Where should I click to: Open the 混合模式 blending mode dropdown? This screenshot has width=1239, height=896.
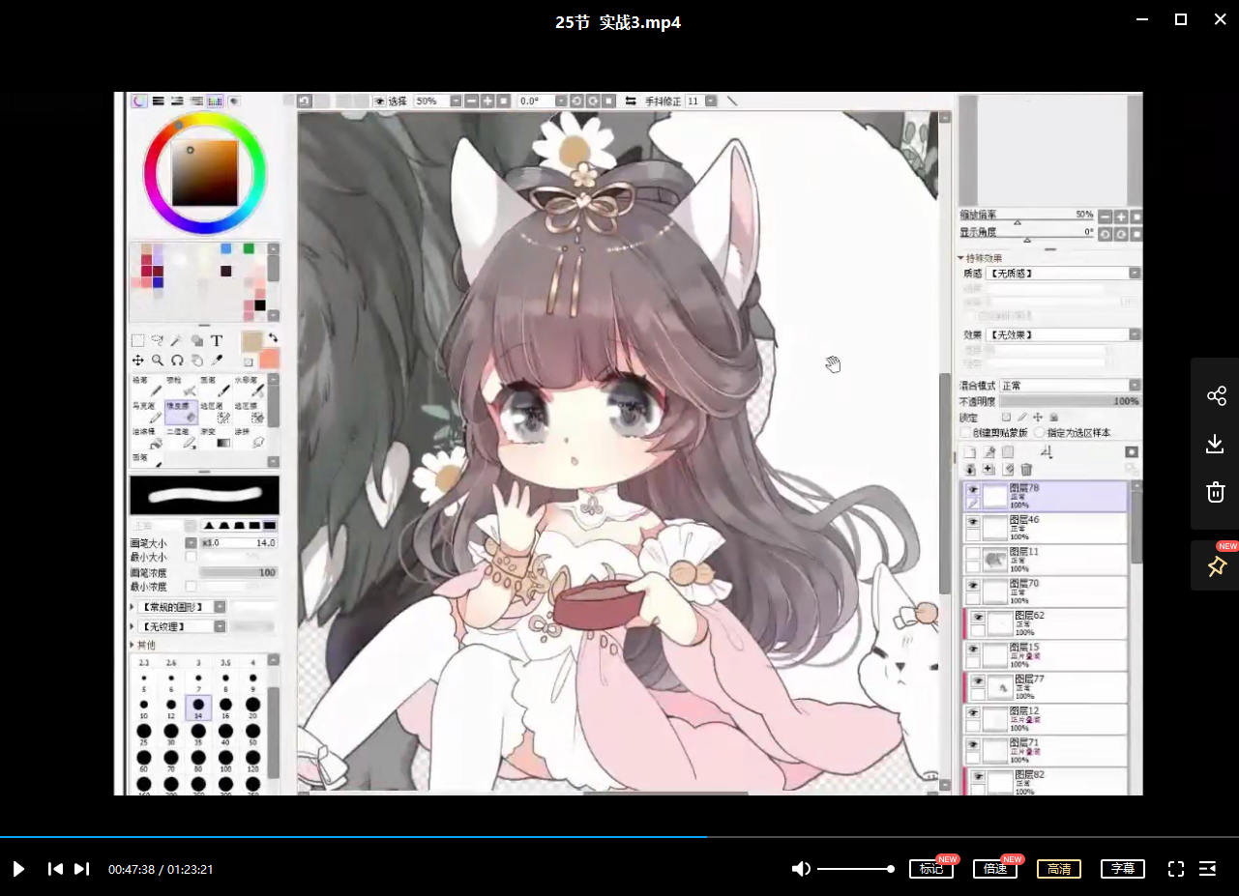1070,386
